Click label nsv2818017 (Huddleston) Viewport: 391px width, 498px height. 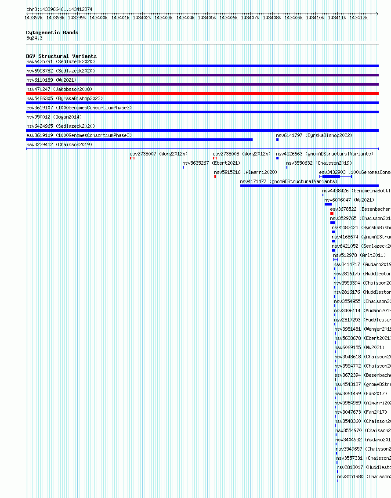364,467
